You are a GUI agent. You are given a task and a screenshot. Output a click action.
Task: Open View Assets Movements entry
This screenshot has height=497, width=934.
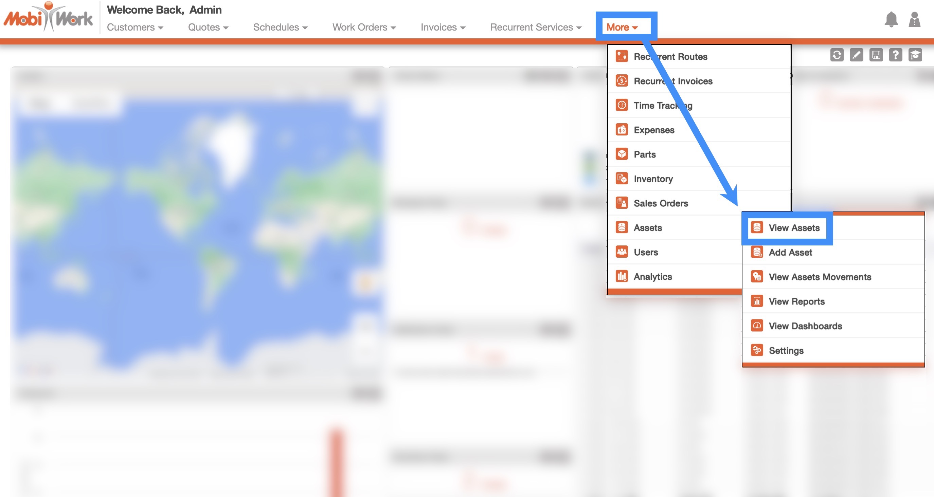(x=820, y=277)
